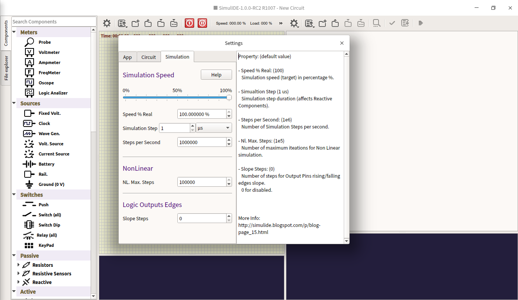Switch to the App tab
518x300 pixels.
[x=127, y=57]
